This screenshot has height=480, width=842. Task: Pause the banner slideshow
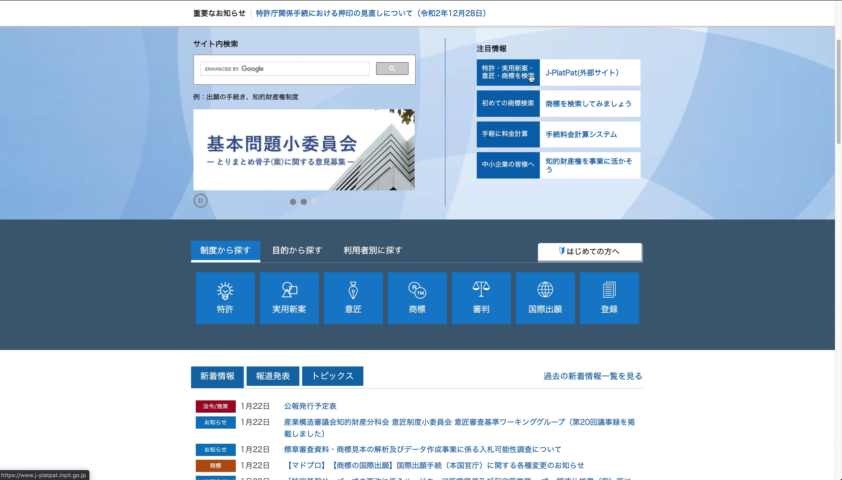[200, 201]
